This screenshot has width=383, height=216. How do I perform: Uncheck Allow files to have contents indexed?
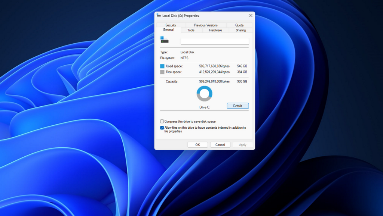(x=162, y=128)
